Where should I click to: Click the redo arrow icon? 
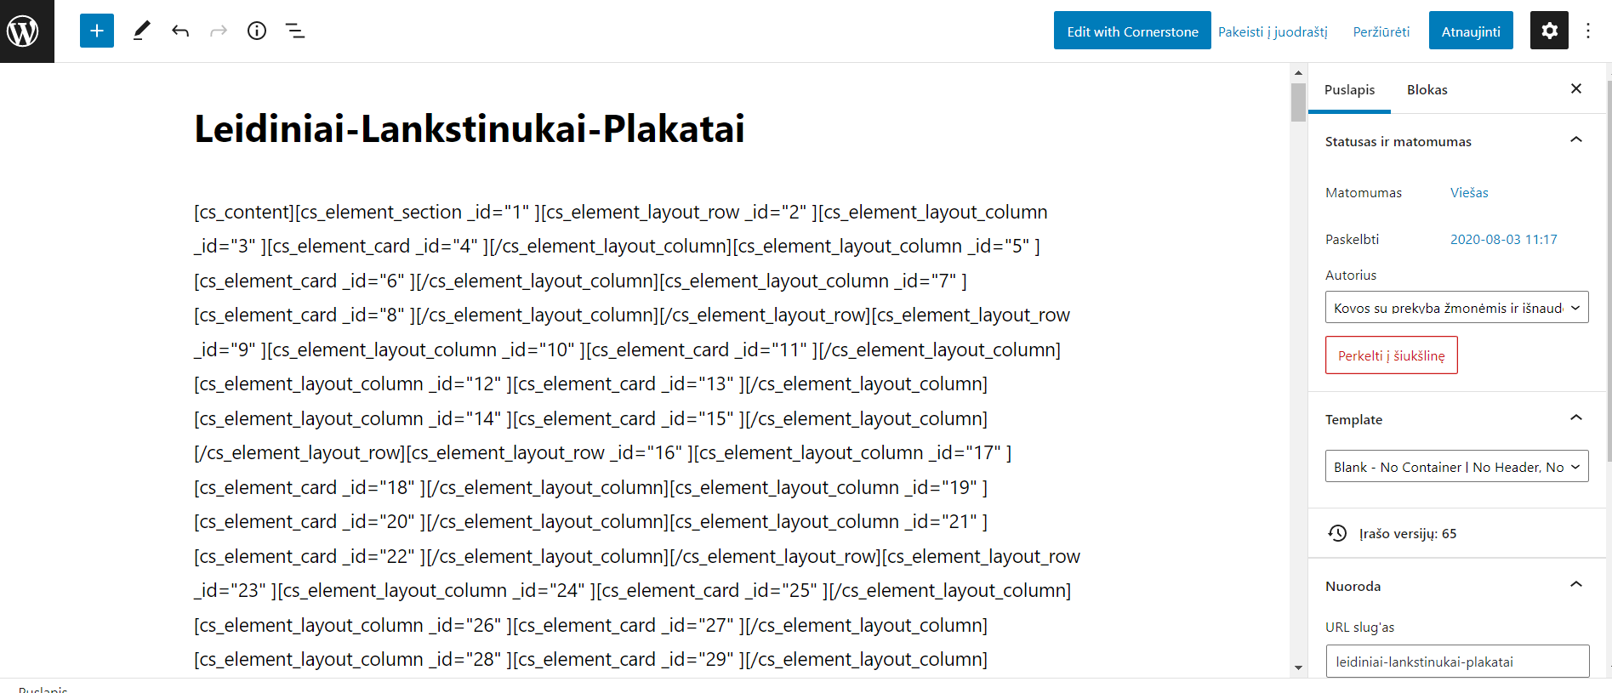click(x=219, y=31)
